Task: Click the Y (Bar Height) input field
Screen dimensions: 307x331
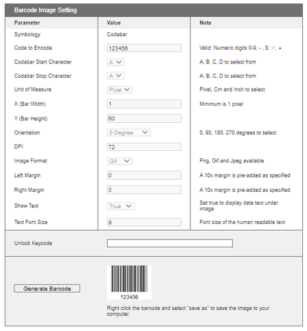Action: [x=144, y=119]
